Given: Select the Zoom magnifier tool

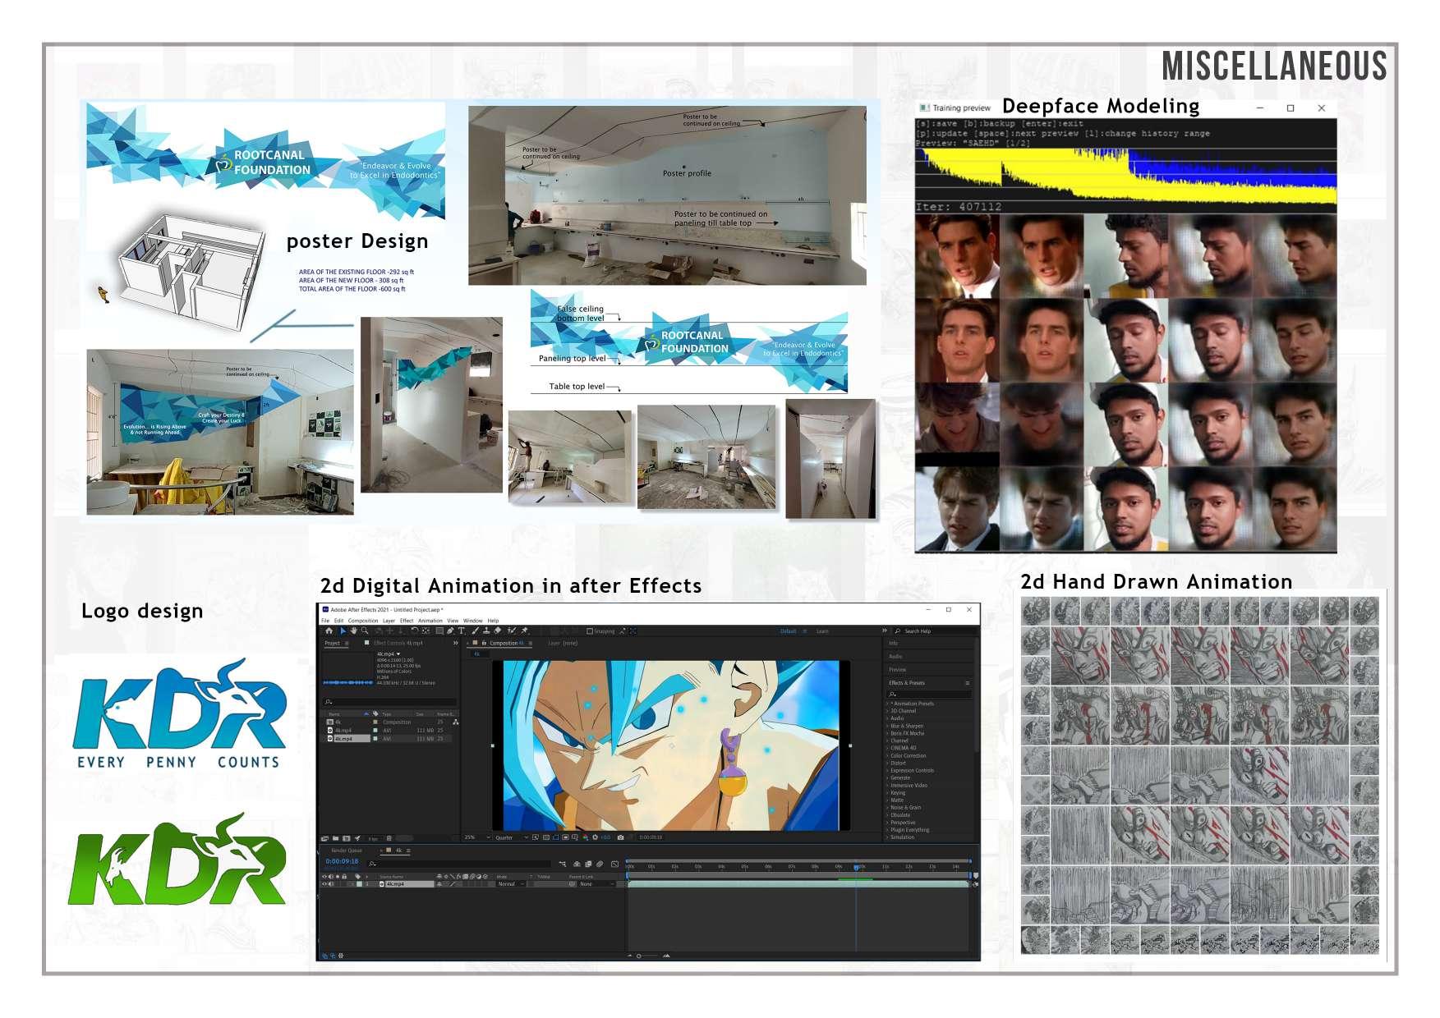Looking at the screenshot, I should [x=365, y=631].
